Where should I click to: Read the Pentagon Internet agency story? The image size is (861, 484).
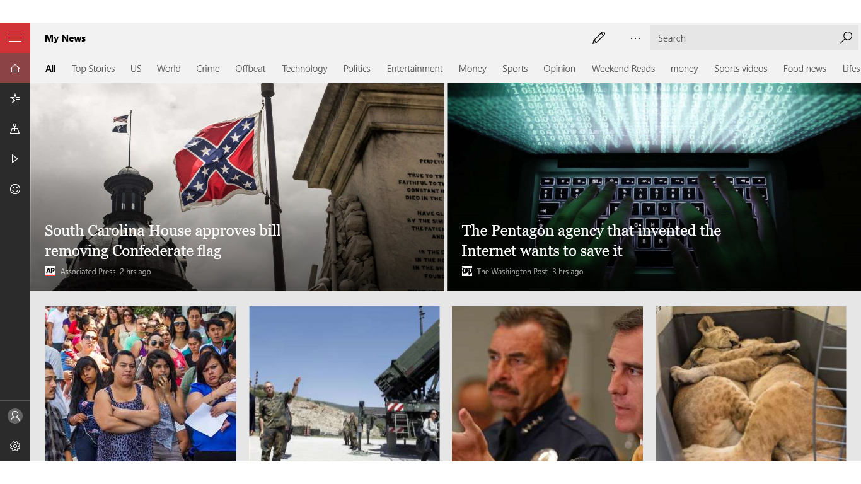click(591, 241)
